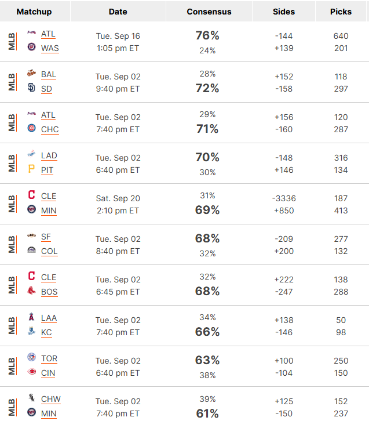Screen dimensions: 369x428
Task: Click the San Diego Padres logo icon
Action: click(x=31, y=88)
